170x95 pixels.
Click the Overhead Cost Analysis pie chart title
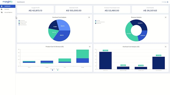pyautogui.click(x=59, y=17)
